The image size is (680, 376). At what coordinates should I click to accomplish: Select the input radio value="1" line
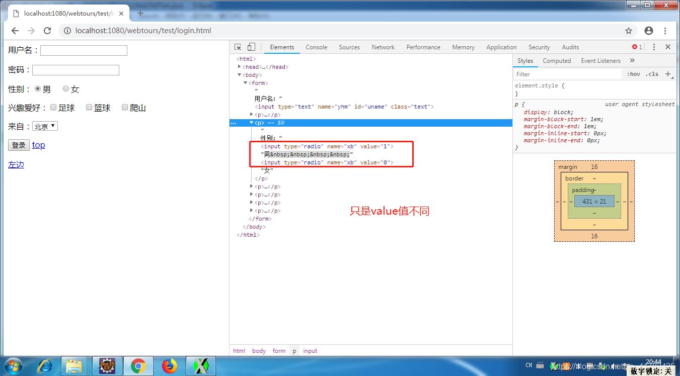pos(327,146)
